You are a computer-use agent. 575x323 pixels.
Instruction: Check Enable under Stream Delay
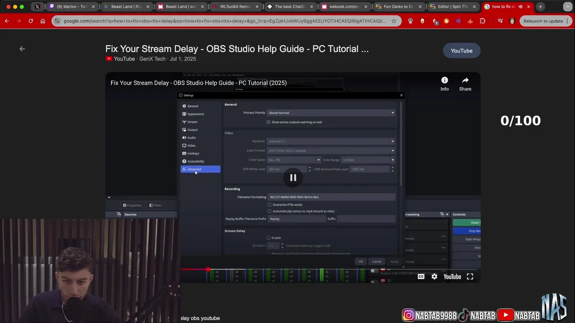click(268, 238)
